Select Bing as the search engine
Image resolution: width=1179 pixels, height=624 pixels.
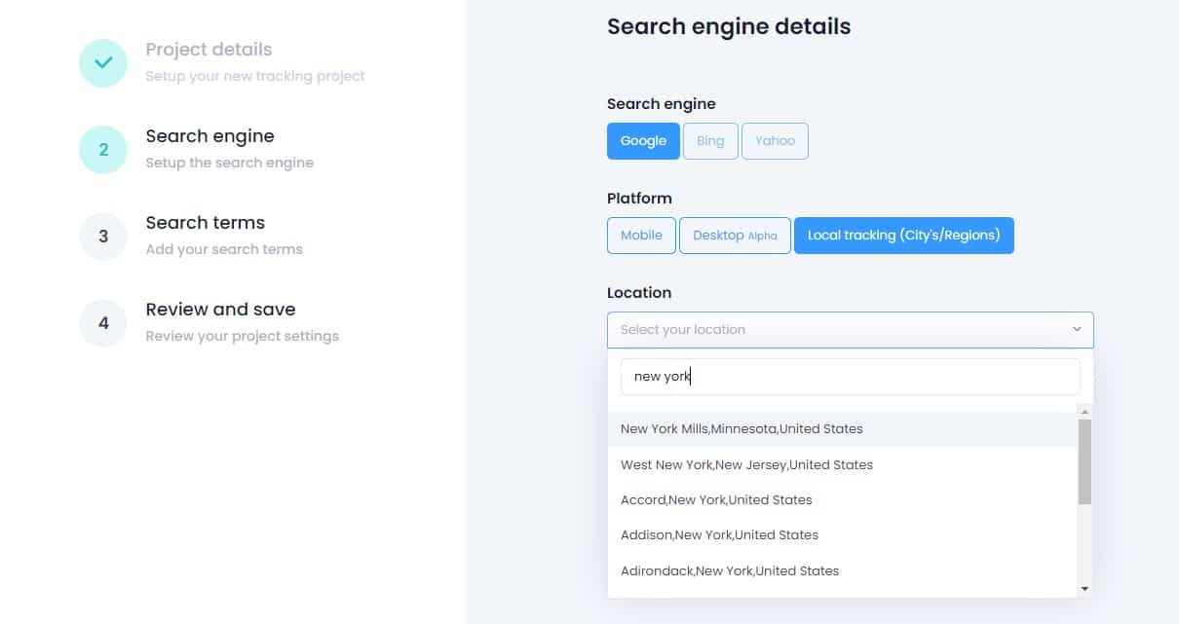[x=709, y=140]
